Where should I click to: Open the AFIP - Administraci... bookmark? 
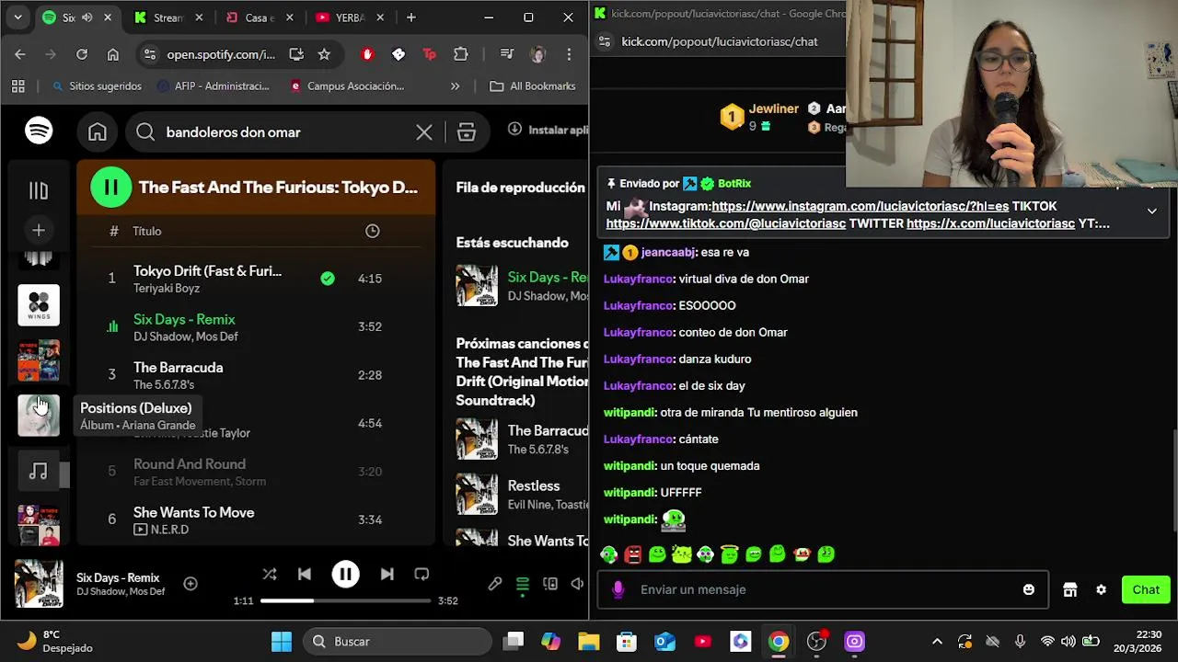[x=214, y=86]
